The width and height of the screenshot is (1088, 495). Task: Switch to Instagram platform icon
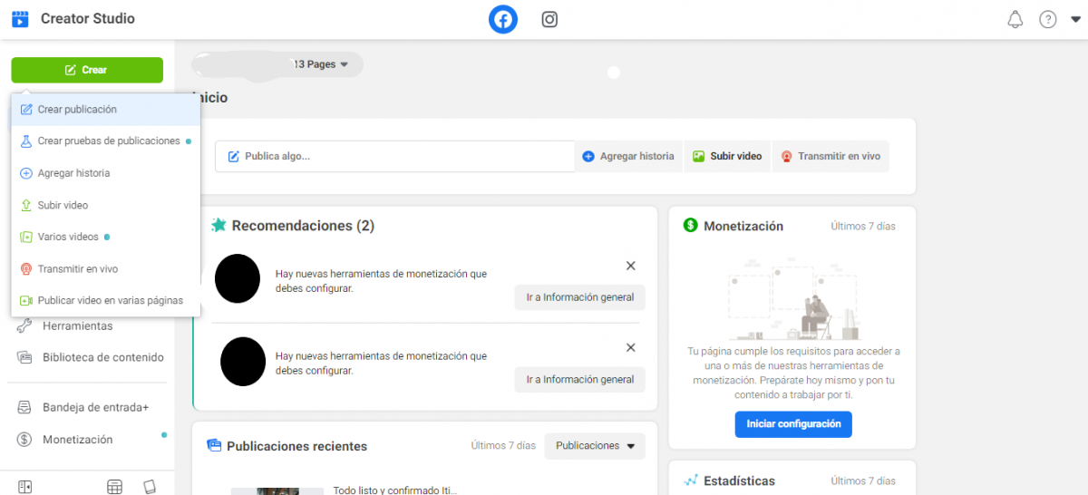tap(549, 19)
